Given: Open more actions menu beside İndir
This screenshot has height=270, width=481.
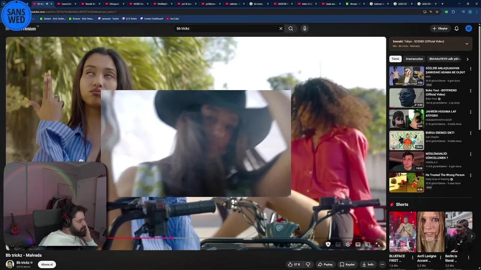Looking at the screenshot, I should pos(382,264).
